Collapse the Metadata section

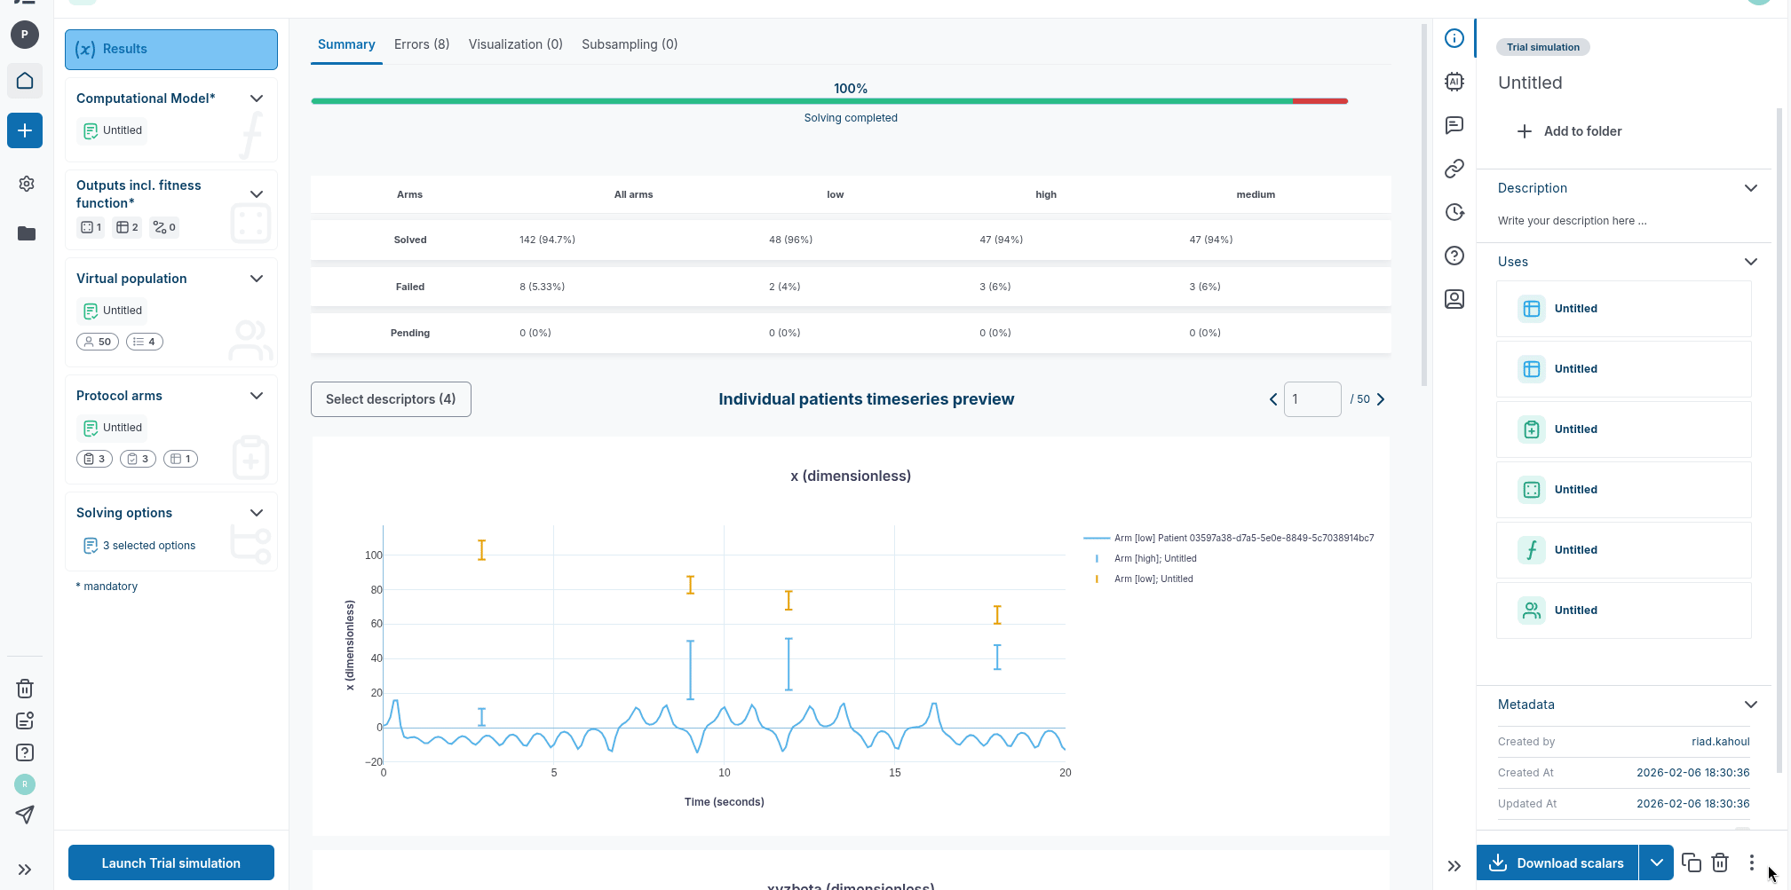(1751, 705)
